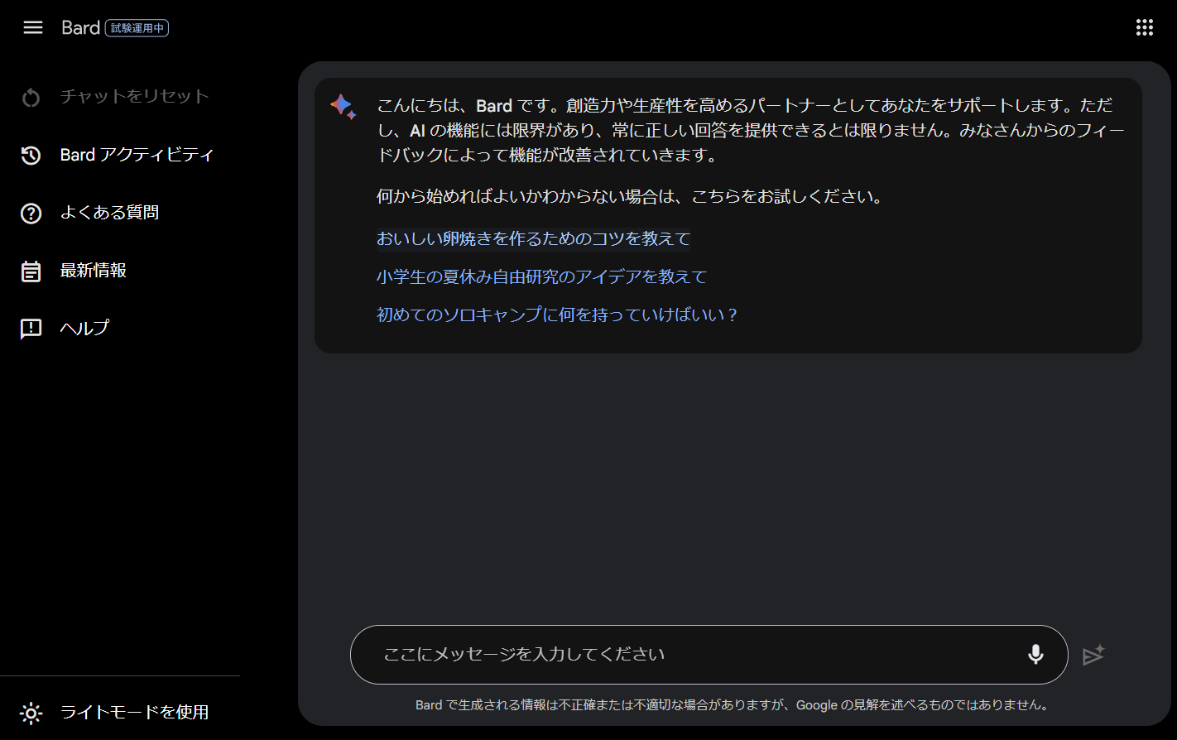Viewport: 1177px width, 740px height.
Task: Click suggestion 小学生の夏休み自由研究のアイデアを教えて
Action: pyautogui.click(x=542, y=276)
